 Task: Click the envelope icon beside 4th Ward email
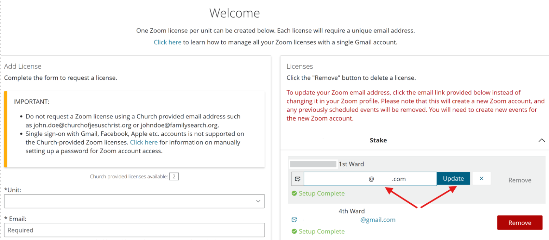tap(294, 220)
